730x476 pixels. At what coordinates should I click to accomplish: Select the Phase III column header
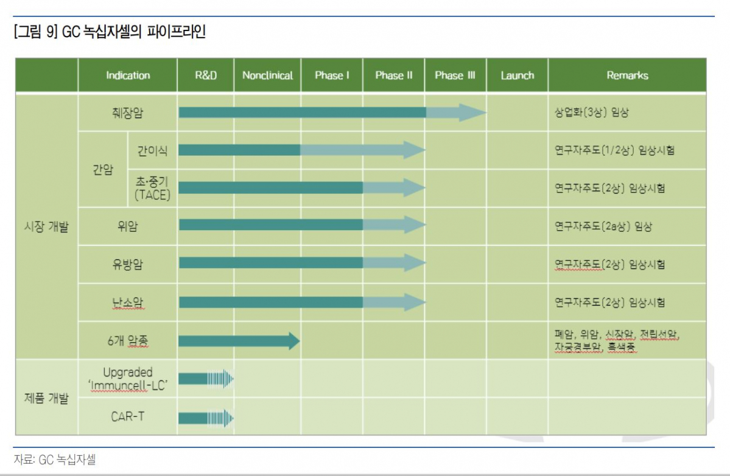click(x=455, y=75)
